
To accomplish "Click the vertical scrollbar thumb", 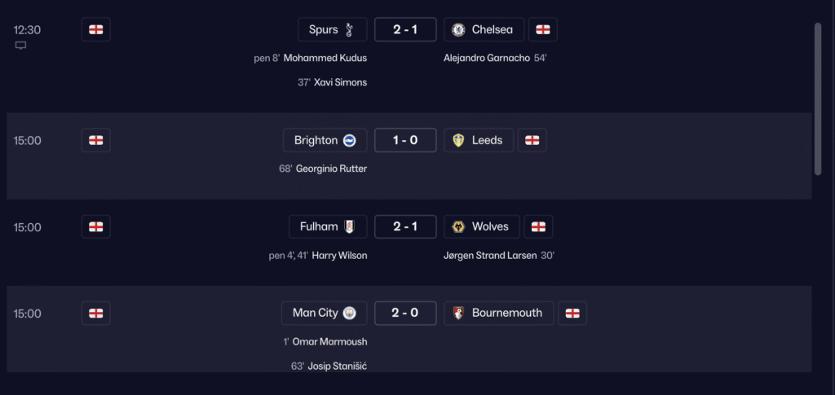I will 818,98.
